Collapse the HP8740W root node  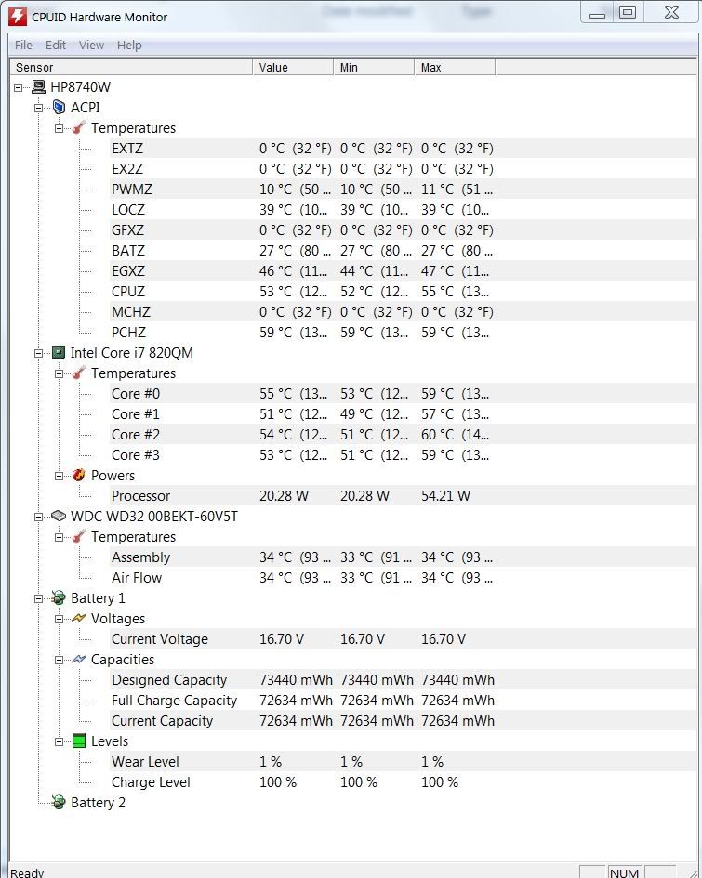coord(19,87)
